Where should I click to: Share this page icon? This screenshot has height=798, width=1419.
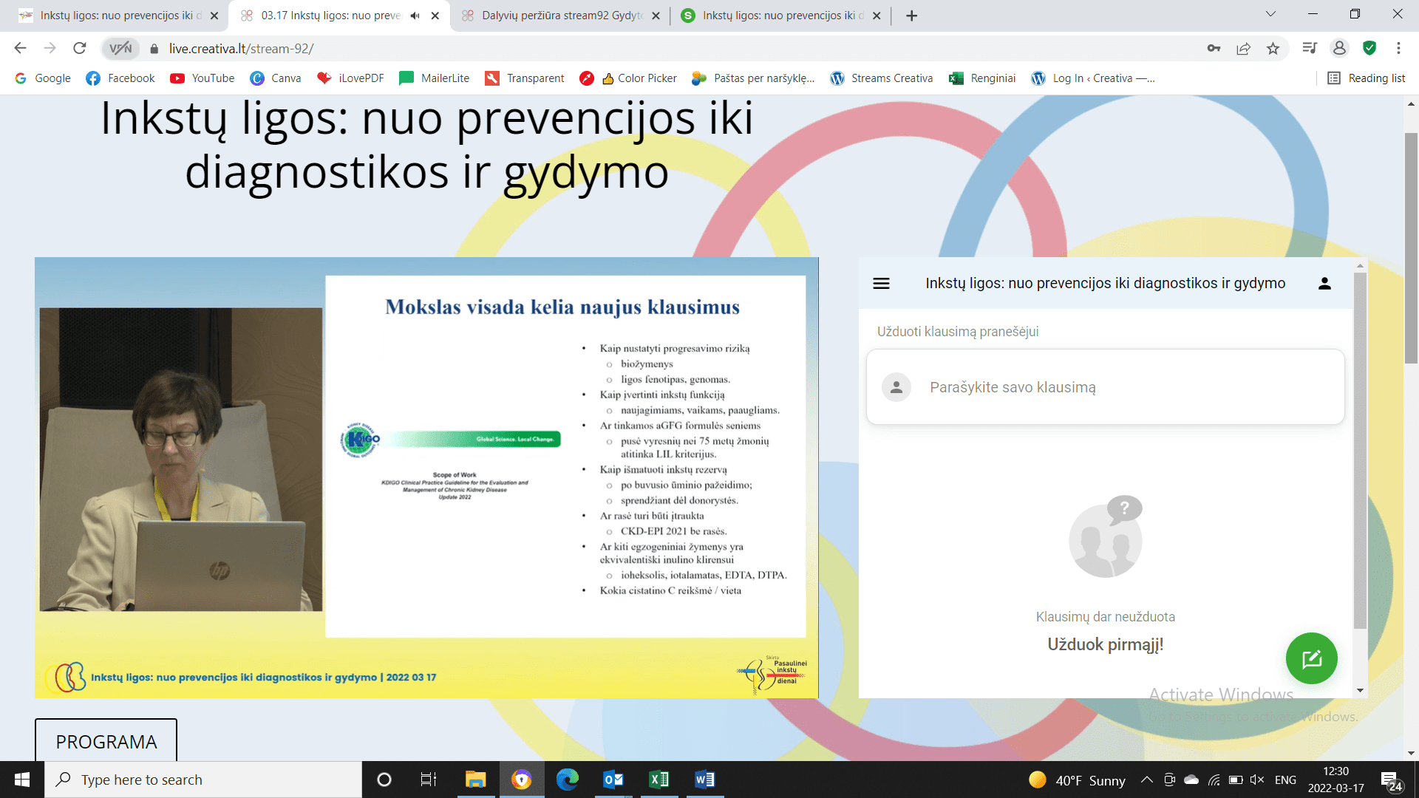coord(1243,48)
